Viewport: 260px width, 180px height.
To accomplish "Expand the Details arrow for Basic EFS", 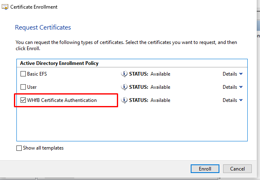I will click(241, 74).
